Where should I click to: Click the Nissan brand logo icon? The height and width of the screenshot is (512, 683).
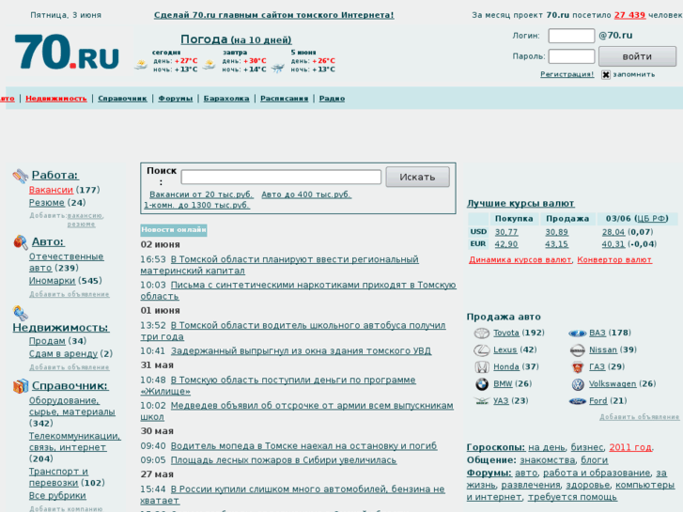click(x=577, y=350)
